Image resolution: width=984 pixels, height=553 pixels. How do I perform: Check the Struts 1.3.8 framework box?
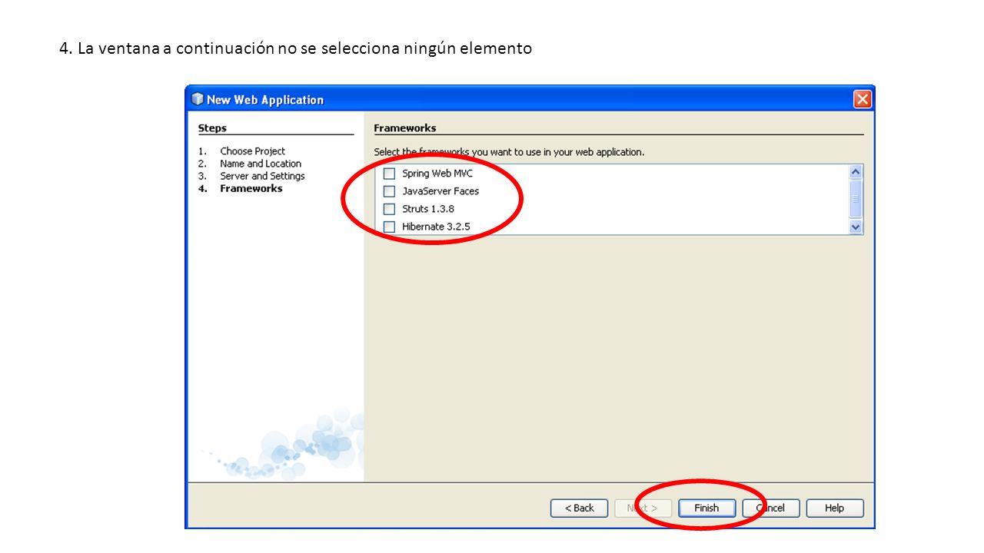click(389, 209)
